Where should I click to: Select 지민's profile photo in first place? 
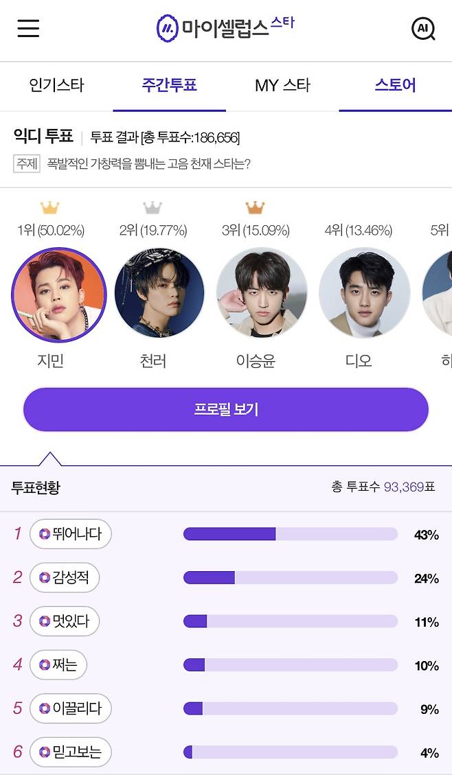click(59, 293)
